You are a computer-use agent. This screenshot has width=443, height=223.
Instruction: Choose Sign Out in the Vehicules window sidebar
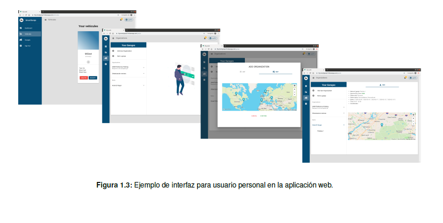[x=30, y=46]
